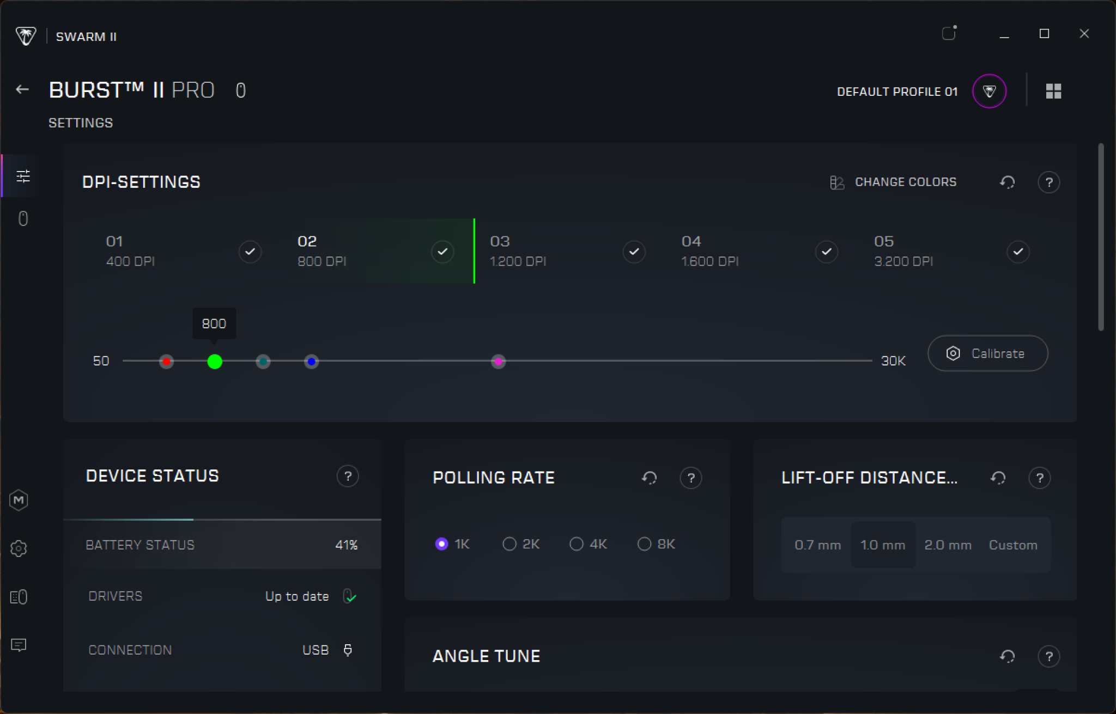This screenshot has height=714, width=1116.
Task: Disable DPI stage 01 checkmark
Action: [250, 252]
